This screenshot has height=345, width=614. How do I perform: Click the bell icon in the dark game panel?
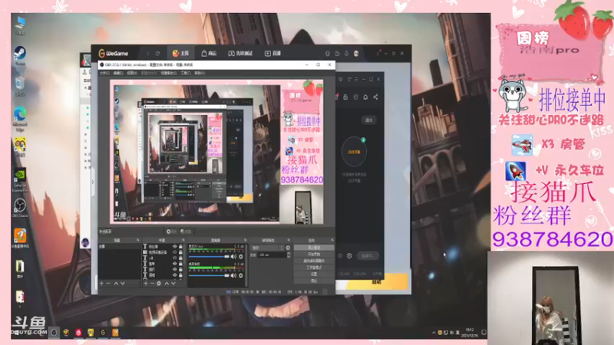pyautogui.click(x=365, y=97)
